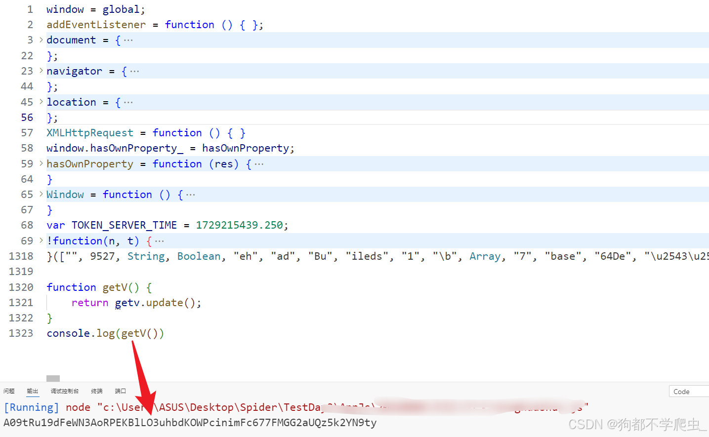Click line number 1323 in the gutter

click(x=21, y=333)
